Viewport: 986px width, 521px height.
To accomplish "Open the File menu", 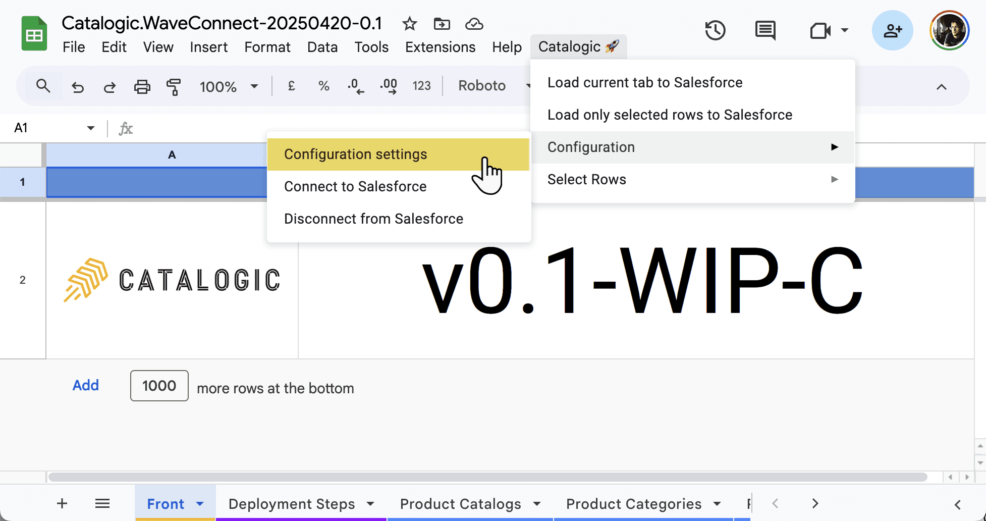I will click(74, 47).
